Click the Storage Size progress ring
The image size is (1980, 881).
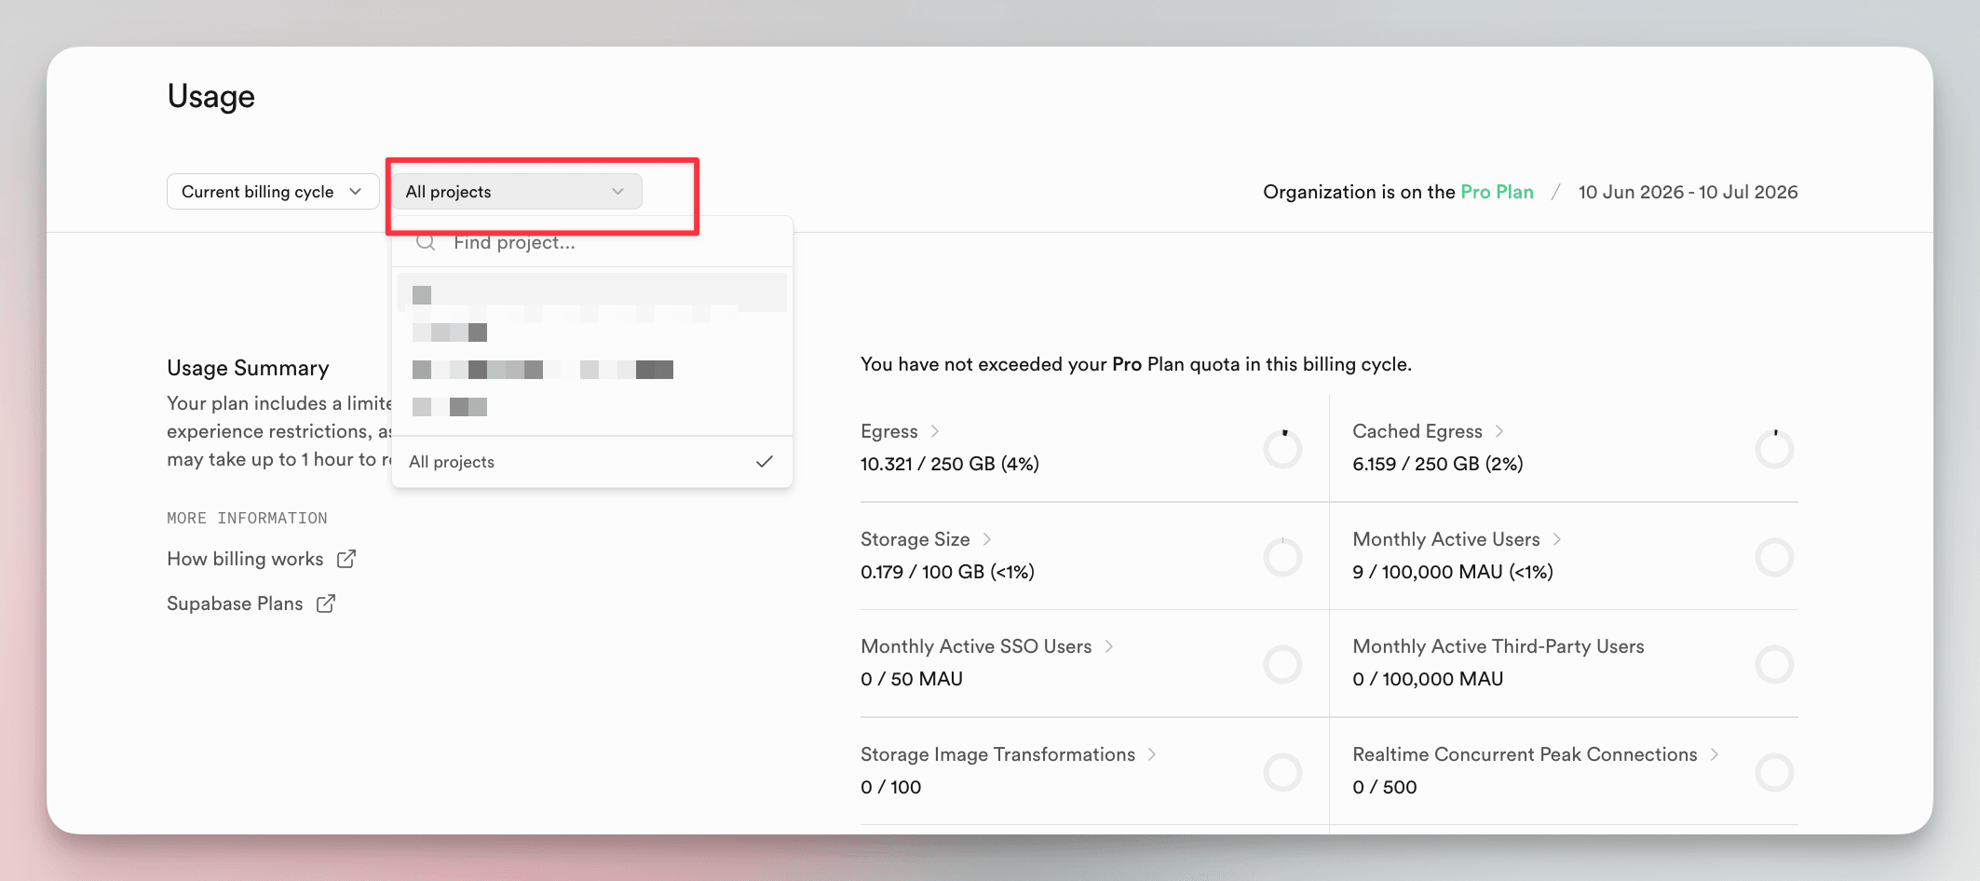tap(1282, 558)
